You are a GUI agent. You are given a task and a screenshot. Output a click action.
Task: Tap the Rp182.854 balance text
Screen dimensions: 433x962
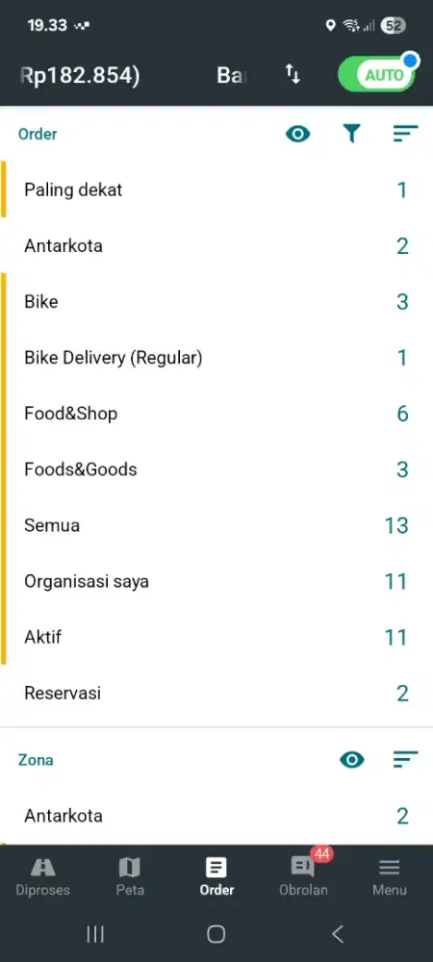coord(80,75)
